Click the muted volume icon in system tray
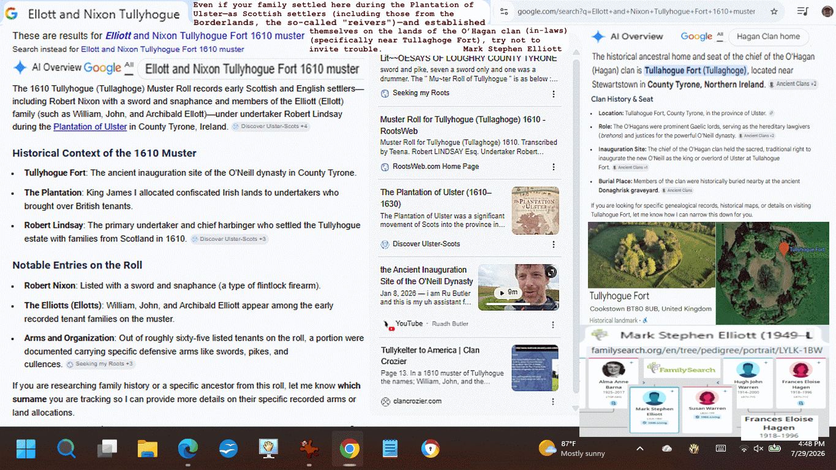The image size is (836, 470). 758,449
